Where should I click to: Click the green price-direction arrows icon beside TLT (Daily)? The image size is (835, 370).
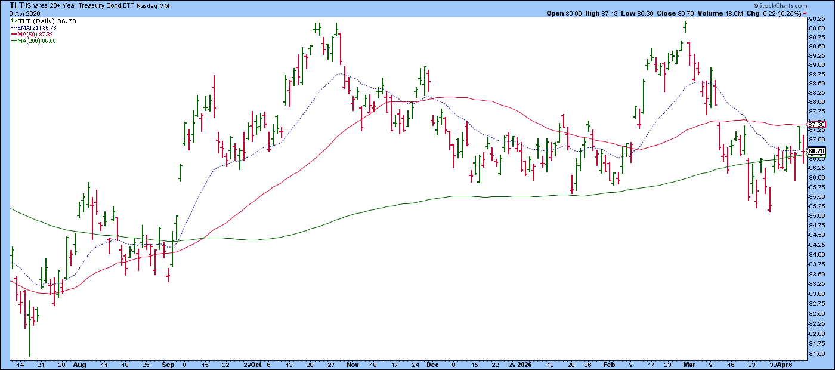click(x=13, y=20)
